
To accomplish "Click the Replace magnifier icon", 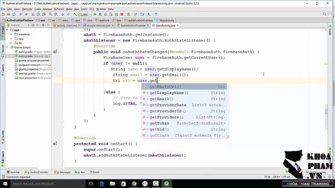I will tap(56, 14).
